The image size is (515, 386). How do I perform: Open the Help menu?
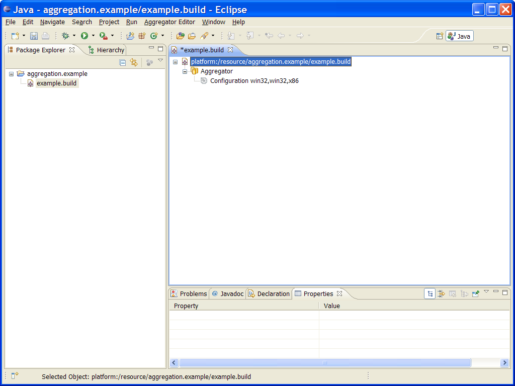click(x=238, y=22)
